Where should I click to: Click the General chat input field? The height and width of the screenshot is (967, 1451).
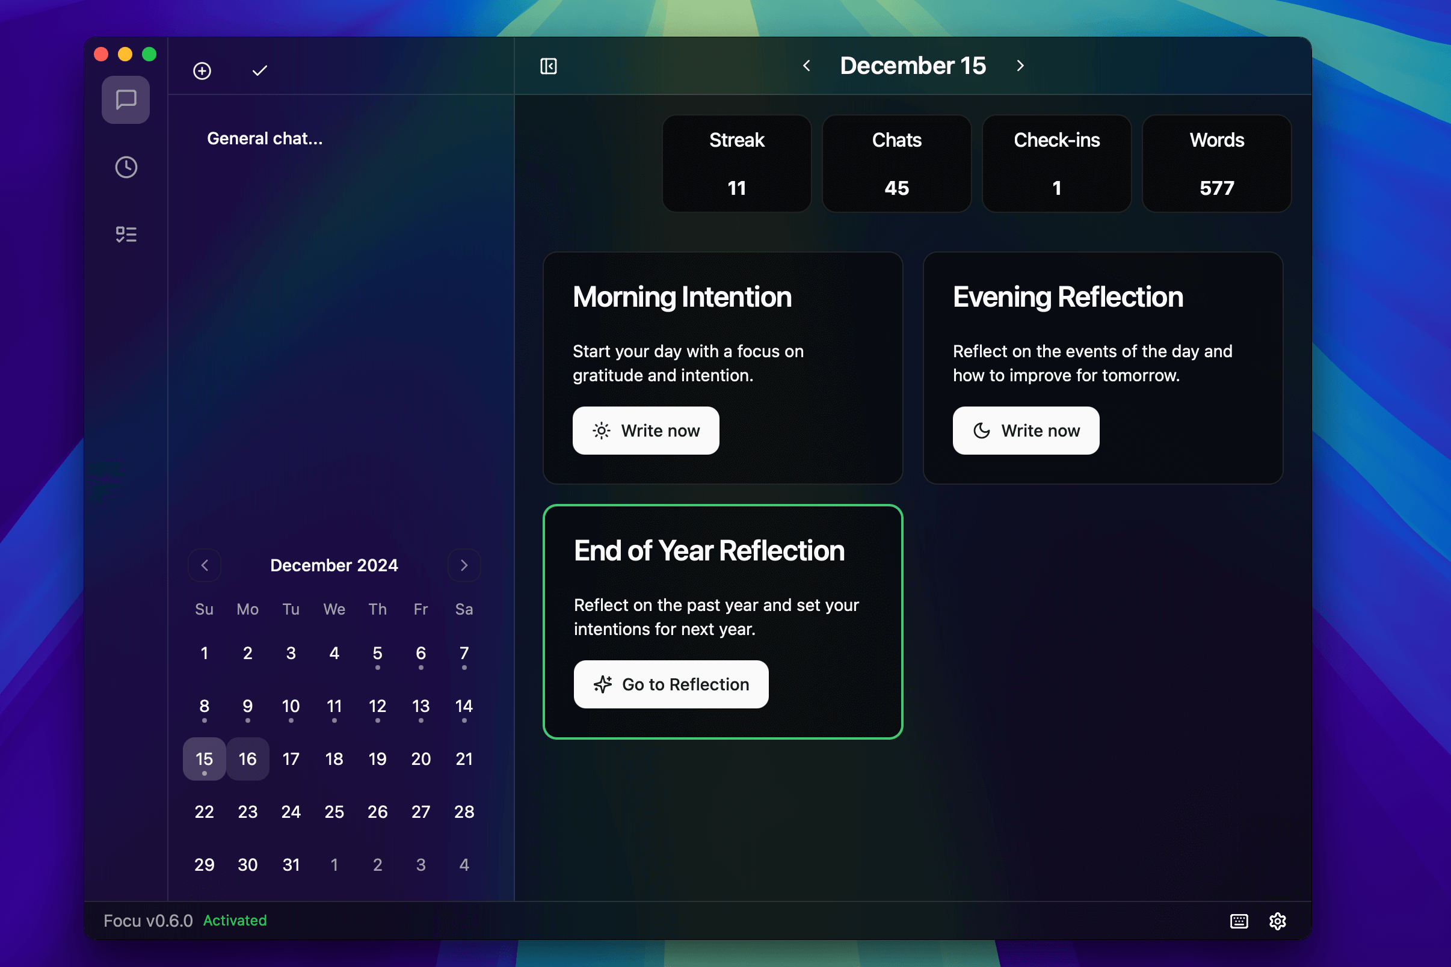(264, 138)
